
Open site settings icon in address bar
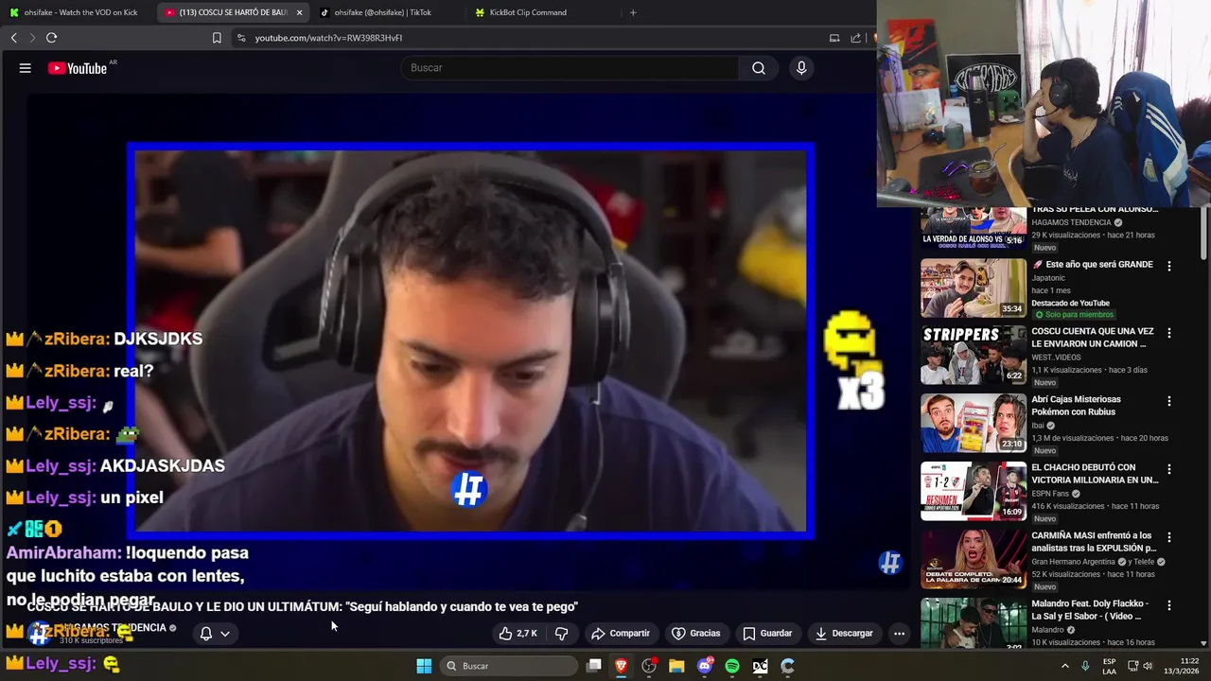(241, 38)
